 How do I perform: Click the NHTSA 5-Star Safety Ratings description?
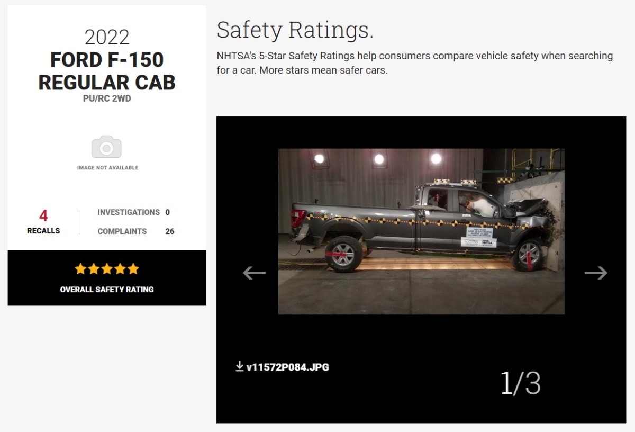[414, 63]
